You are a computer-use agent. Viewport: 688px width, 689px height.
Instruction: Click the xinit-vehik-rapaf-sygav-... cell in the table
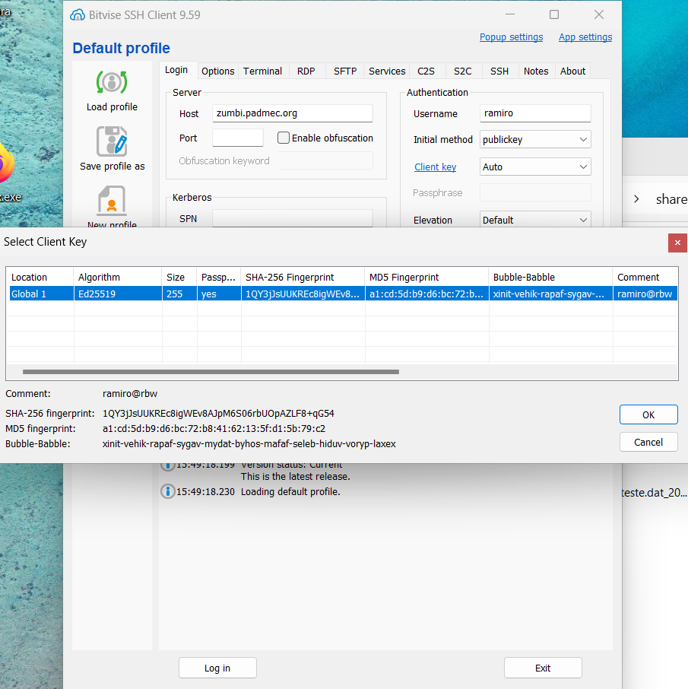(x=550, y=294)
